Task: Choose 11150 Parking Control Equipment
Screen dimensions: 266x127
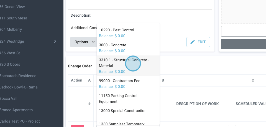Action: [x=118, y=98]
